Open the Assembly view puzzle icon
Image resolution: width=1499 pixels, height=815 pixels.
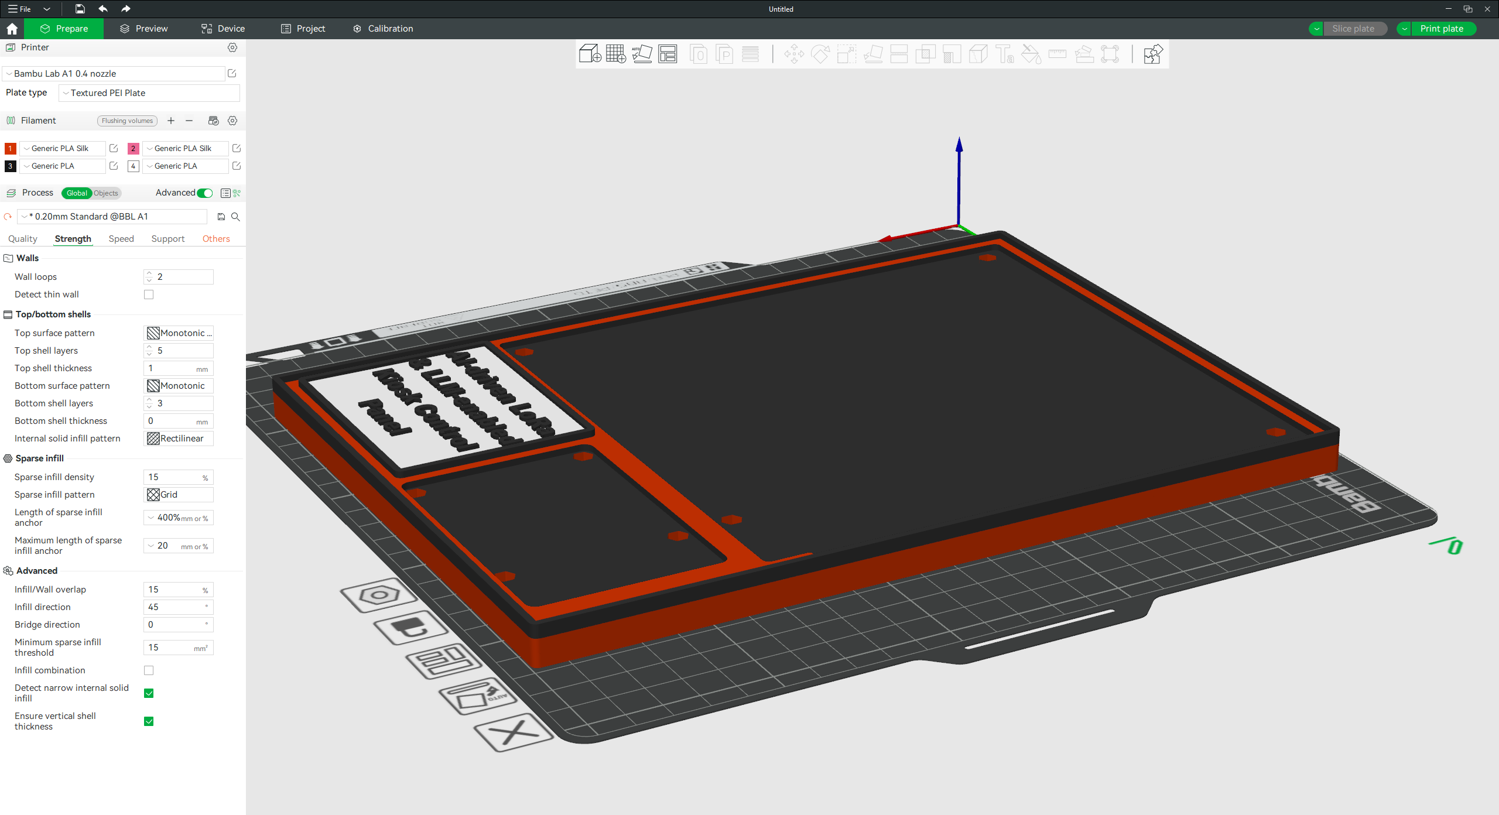tap(1152, 54)
